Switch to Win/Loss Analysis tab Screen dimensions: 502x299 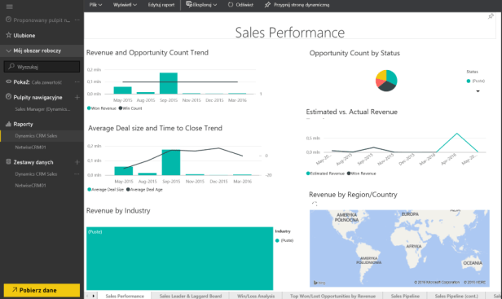tap(256, 296)
